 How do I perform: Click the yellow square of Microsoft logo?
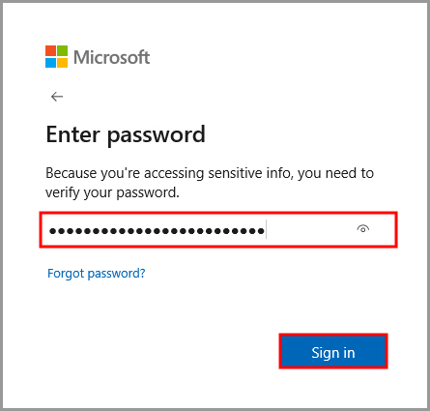click(x=63, y=63)
